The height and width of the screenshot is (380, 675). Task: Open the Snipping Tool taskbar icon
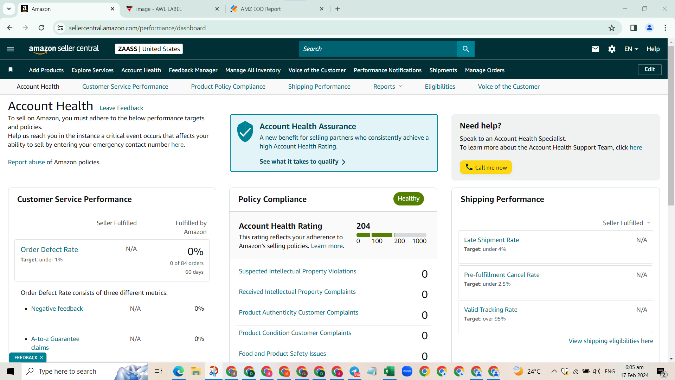click(214, 371)
